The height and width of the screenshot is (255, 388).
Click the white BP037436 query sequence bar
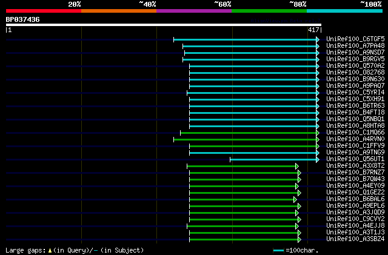click(x=164, y=25)
